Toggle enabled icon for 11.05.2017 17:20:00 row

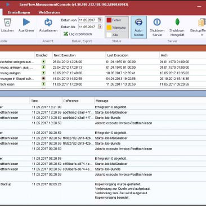(43, 84)
